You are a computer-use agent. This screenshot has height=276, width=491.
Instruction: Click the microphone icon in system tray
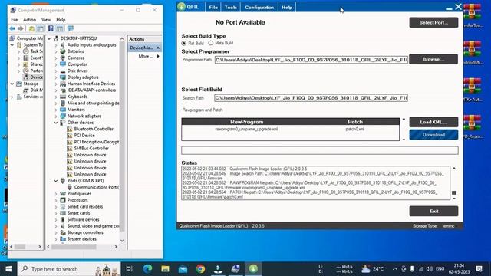[x=412, y=269]
